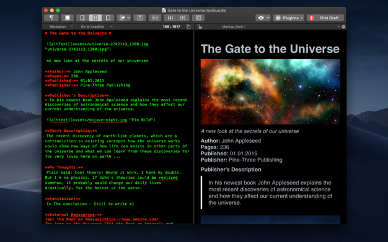Select the split two-pane layout button
This screenshot has width=388, height=242.
pos(95,18)
